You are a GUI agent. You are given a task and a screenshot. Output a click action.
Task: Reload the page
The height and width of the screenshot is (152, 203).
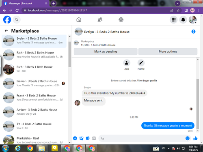pyautogui.click(x=17, y=11)
